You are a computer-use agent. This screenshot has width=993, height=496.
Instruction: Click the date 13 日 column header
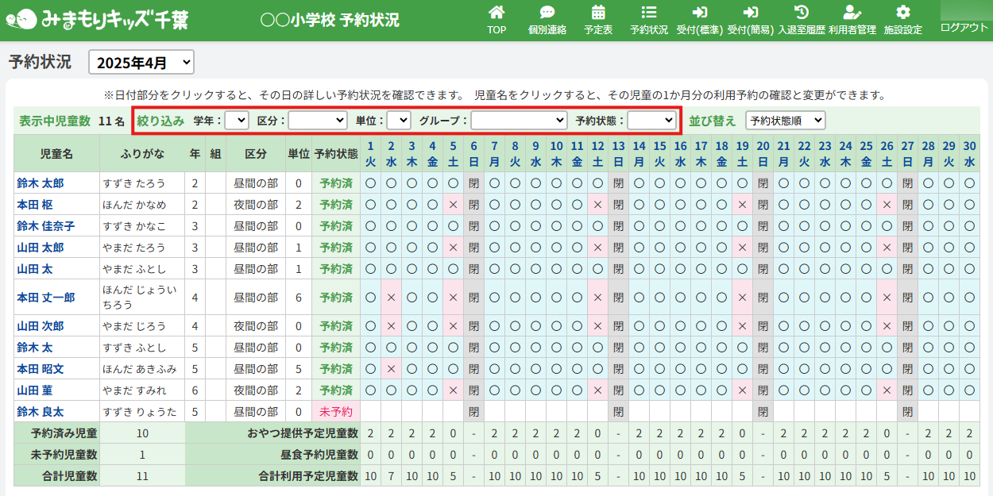click(x=618, y=153)
